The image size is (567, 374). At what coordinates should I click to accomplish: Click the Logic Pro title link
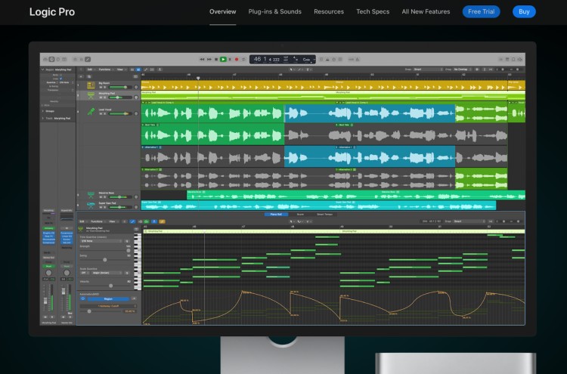pos(52,12)
